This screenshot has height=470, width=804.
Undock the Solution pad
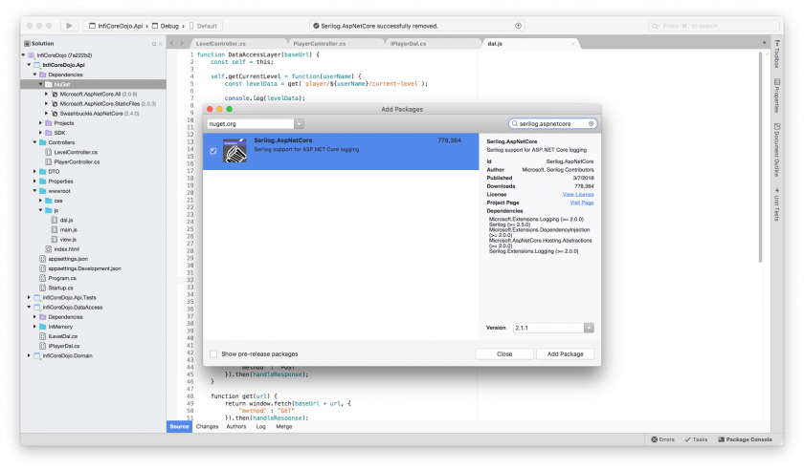tap(154, 44)
